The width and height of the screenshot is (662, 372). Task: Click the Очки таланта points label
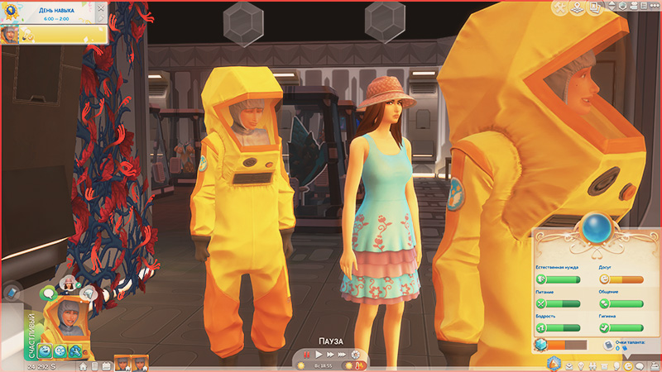[x=631, y=342]
